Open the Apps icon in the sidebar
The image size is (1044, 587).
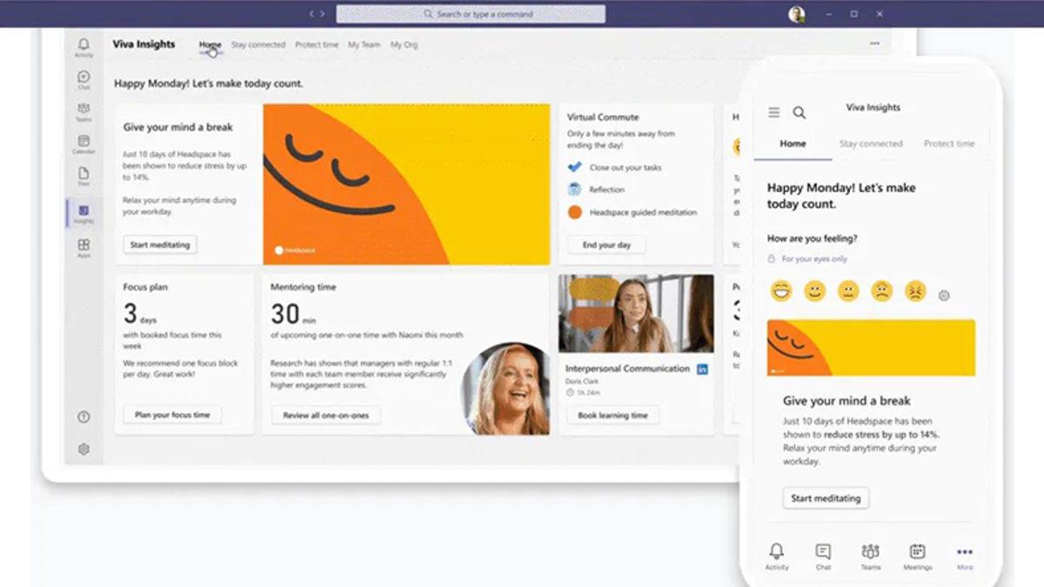84,243
